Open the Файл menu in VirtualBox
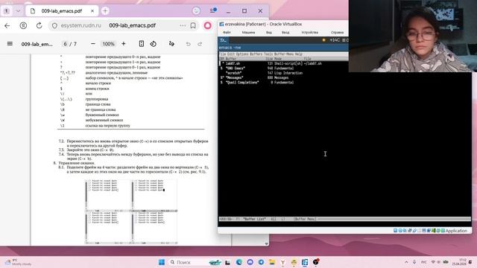Viewport: 477px width, 268px height. (227, 32)
